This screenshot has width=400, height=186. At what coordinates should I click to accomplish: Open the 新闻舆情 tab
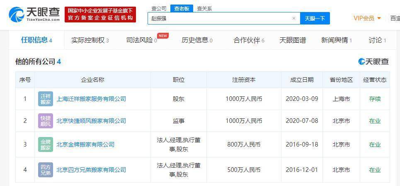click(337, 40)
